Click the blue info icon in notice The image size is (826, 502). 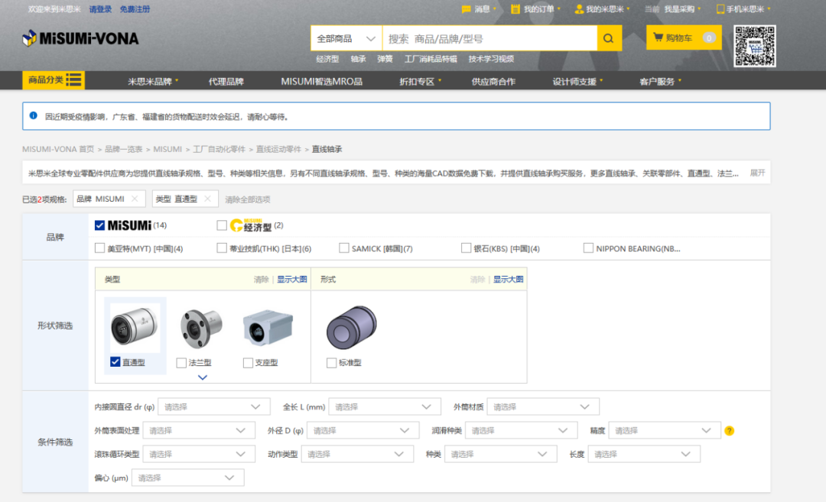point(33,116)
